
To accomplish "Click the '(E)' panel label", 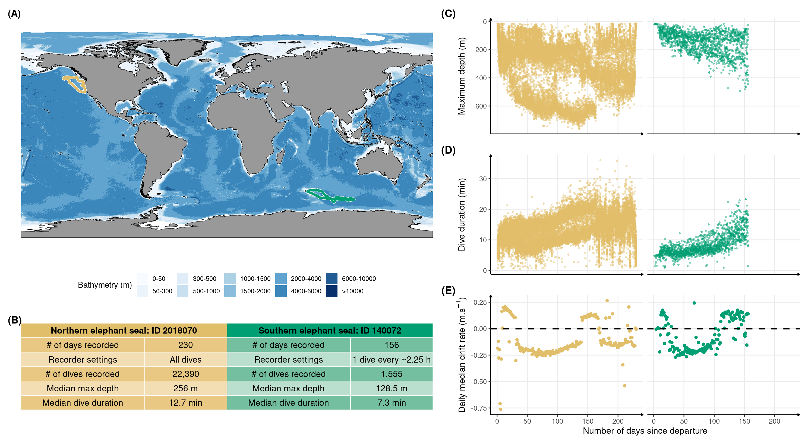I will (448, 290).
